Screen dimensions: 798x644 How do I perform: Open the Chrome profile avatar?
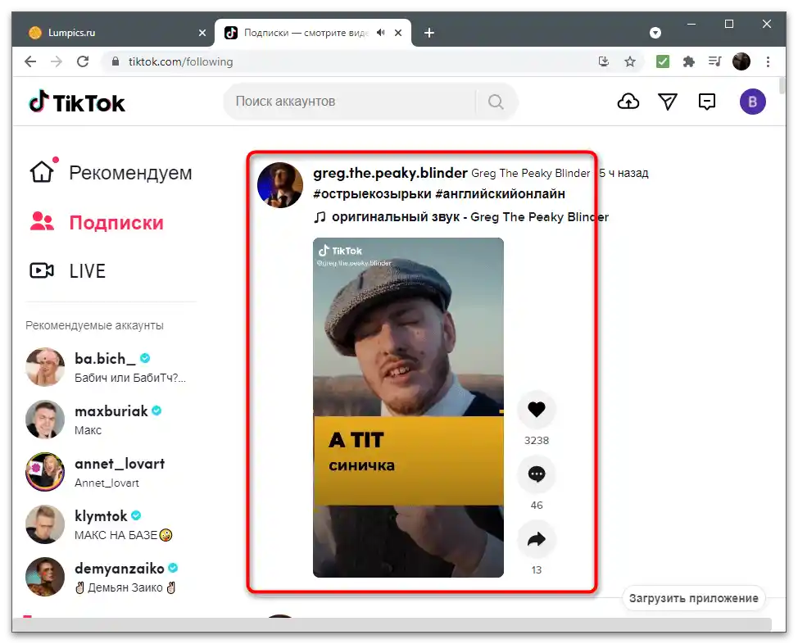(x=741, y=61)
